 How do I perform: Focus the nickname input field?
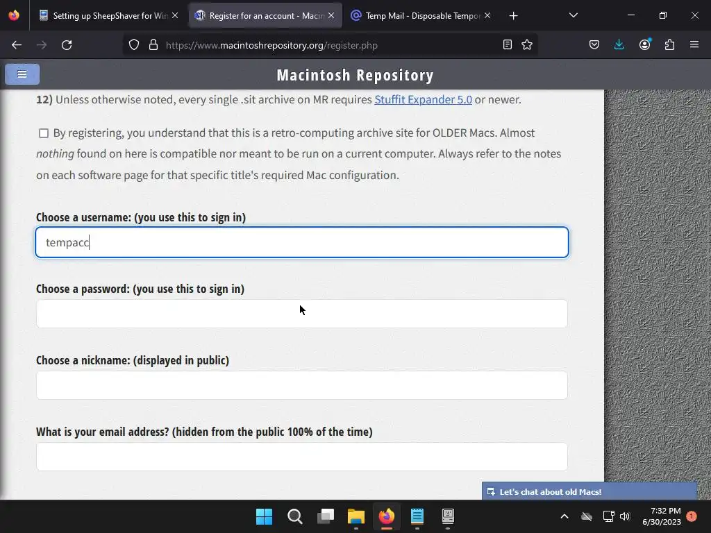point(302,385)
